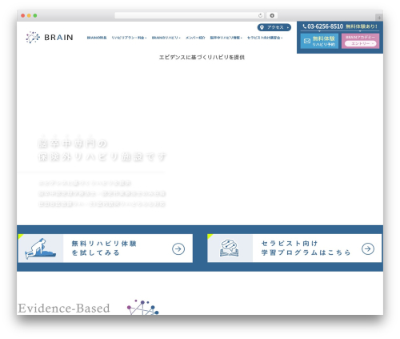The height and width of the screenshot is (339, 400).
Task: Expand the セラピスト向け講習会 dropdown menu
Action: pyautogui.click(x=265, y=38)
